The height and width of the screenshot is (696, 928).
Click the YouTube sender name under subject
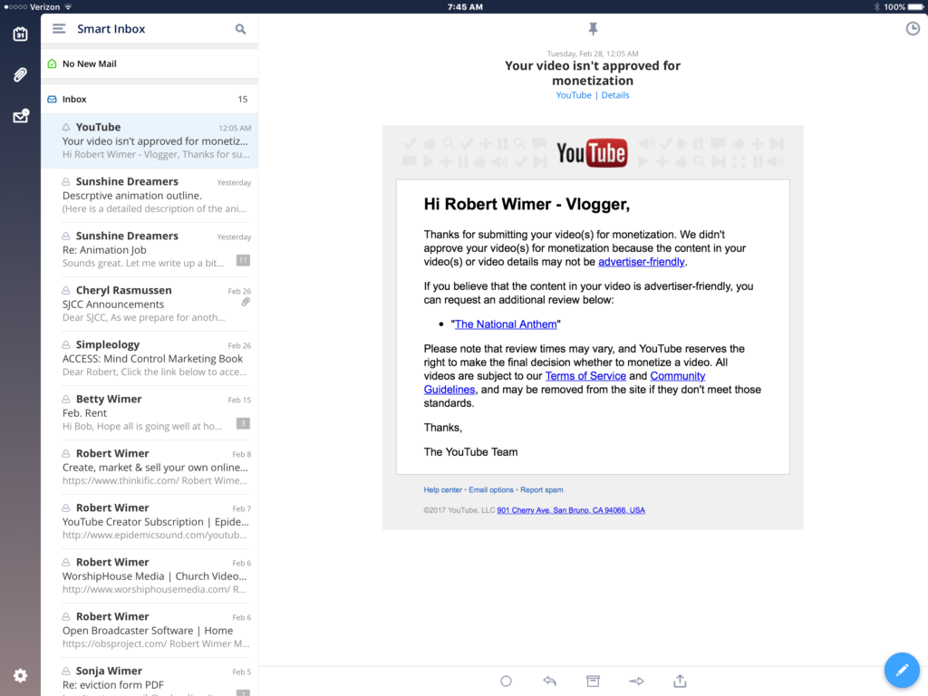(574, 95)
